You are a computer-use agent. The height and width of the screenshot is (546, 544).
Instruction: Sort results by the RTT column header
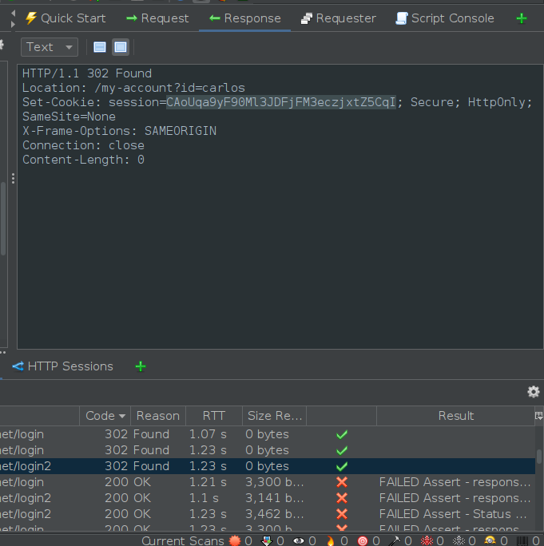(213, 416)
